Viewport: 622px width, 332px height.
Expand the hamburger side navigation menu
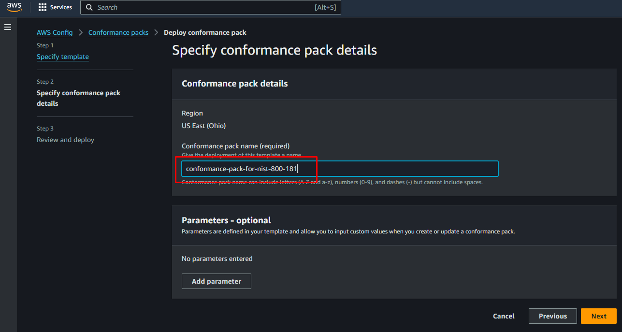click(x=8, y=27)
